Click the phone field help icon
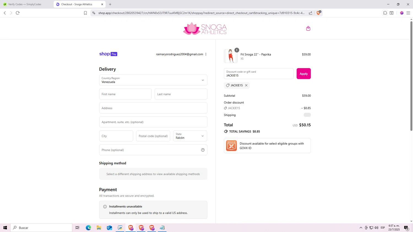The image size is (413, 232). 203,150
